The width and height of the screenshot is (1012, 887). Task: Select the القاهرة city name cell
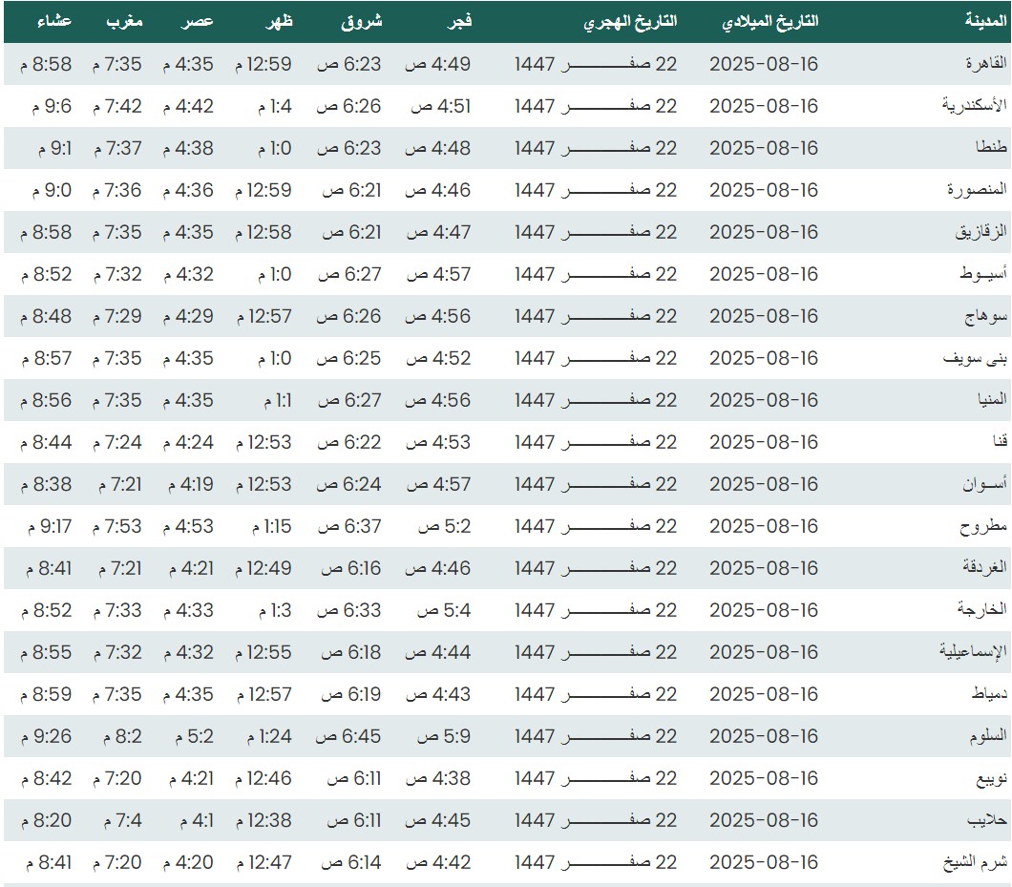(x=987, y=64)
